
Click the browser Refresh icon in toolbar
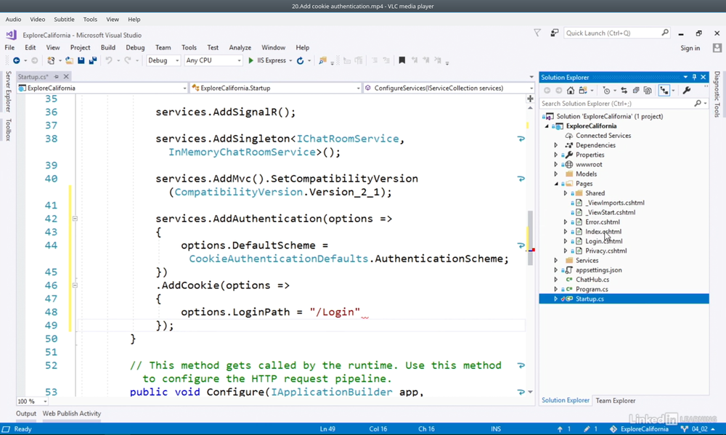click(300, 61)
